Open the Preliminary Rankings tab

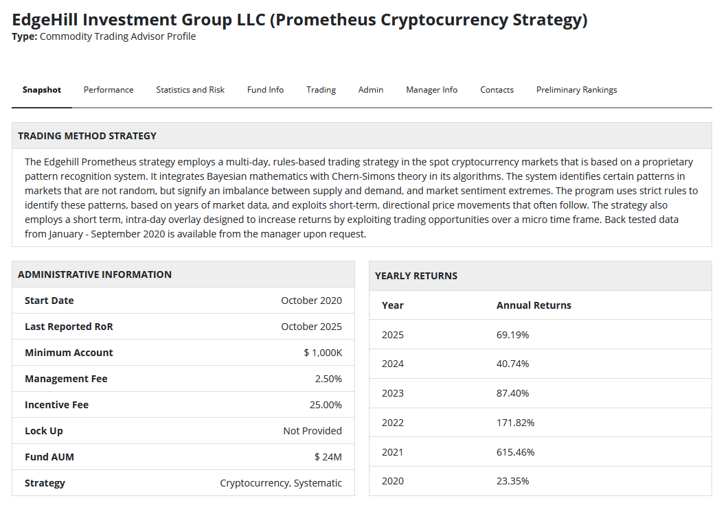tap(576, 90)
